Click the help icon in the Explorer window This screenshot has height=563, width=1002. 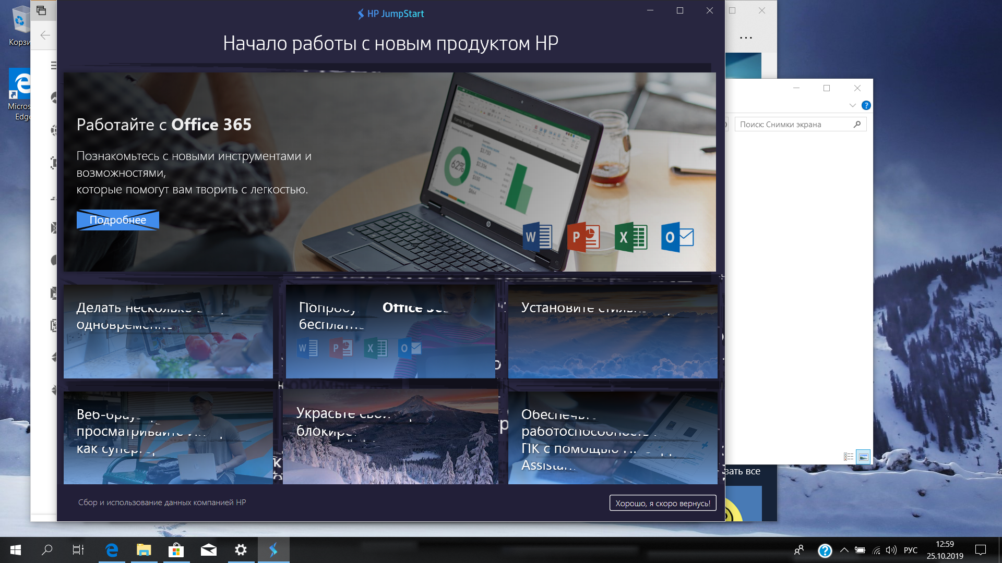[x=866, y=105]
